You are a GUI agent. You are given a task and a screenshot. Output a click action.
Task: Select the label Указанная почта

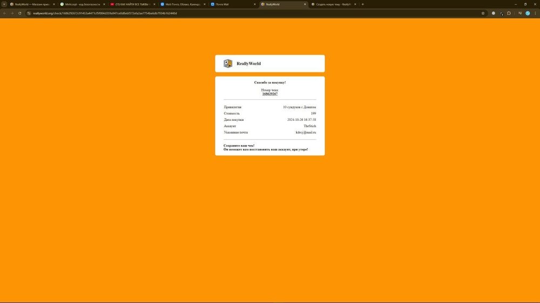pos(235,132)
